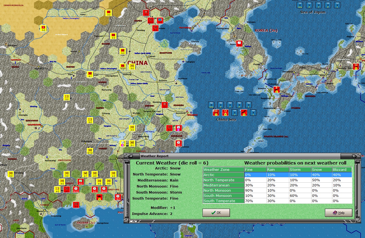Select the yellow 3-3 unit in Ordos Desert
Screen dimensions: 365x238
[x=43, y=28]
